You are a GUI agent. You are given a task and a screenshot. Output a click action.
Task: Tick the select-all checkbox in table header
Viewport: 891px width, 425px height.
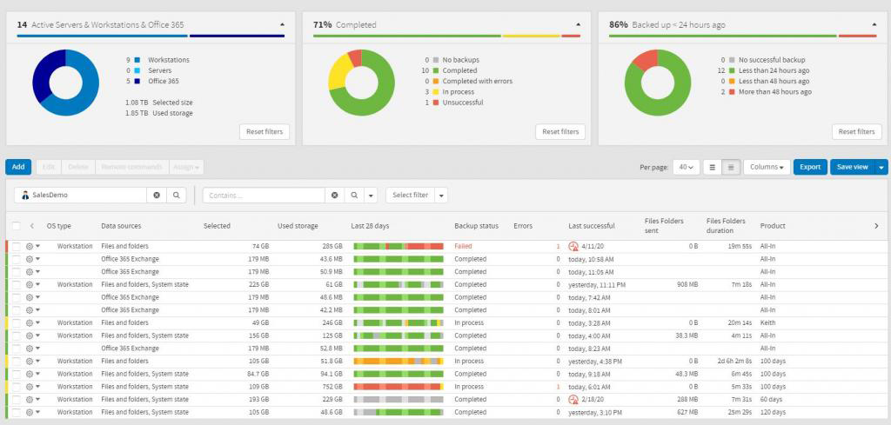pos(17,226)
